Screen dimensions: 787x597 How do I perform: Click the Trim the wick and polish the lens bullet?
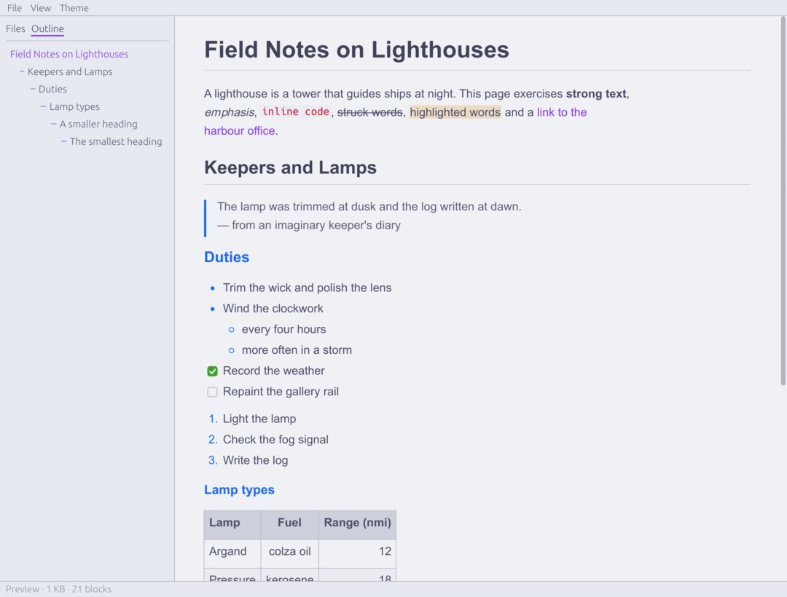307,288
